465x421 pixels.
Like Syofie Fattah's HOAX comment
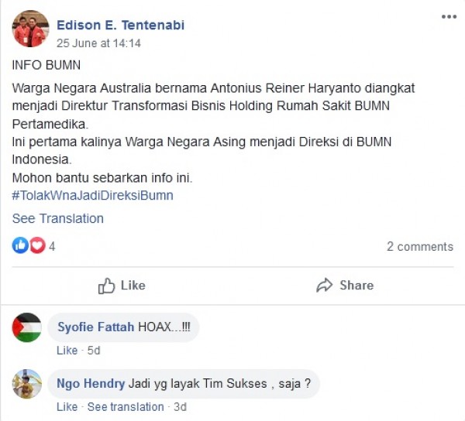click(67, 351)
